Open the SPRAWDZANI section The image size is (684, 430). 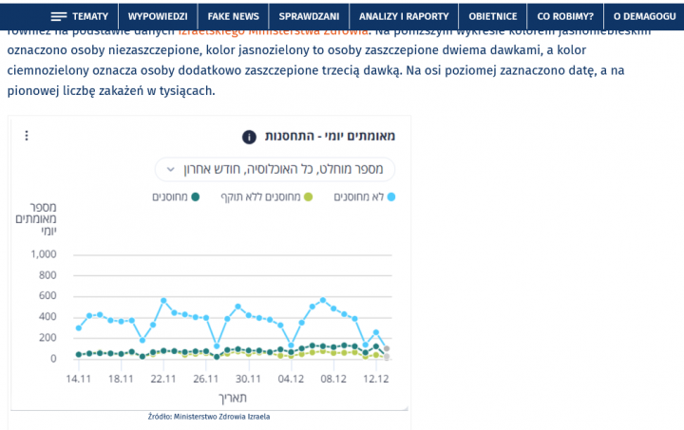(x=308, y=16)
